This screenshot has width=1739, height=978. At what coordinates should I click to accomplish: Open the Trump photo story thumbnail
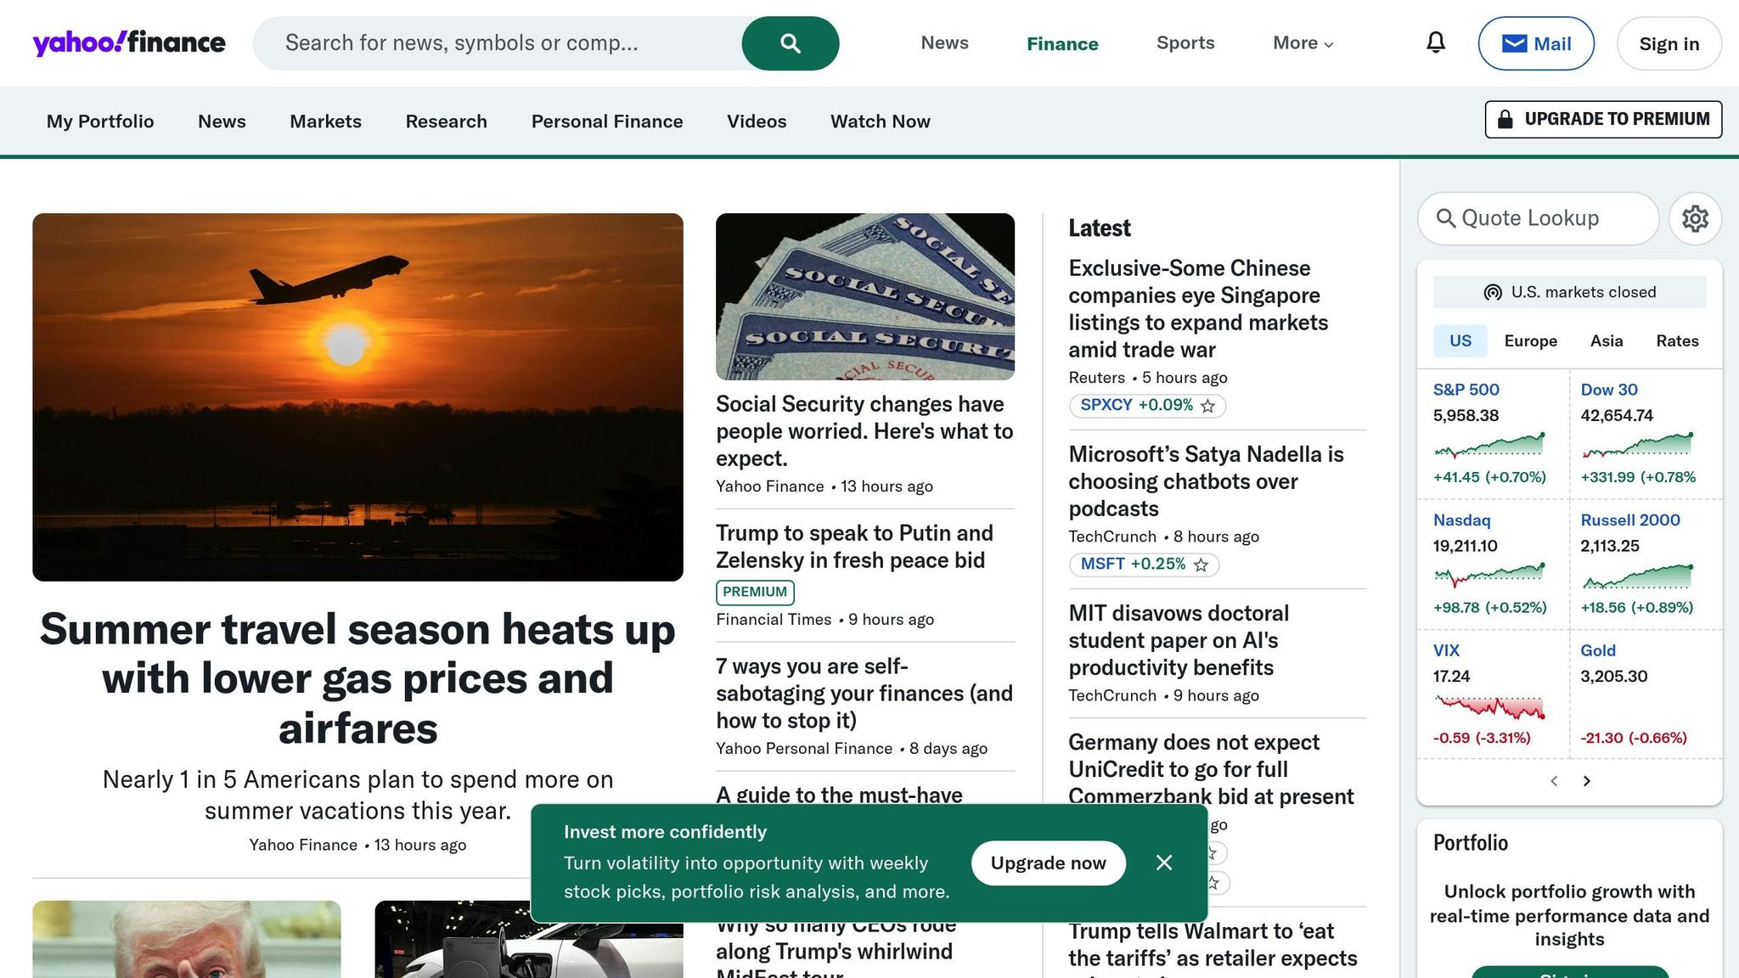187,939
